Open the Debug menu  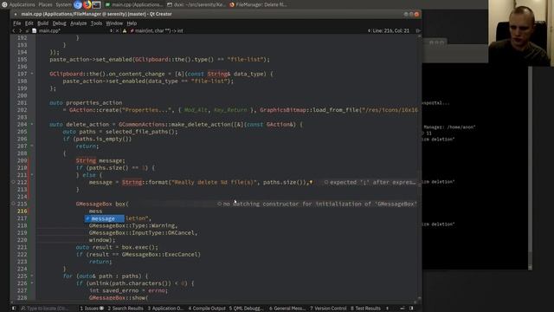[x=59, y=23]
